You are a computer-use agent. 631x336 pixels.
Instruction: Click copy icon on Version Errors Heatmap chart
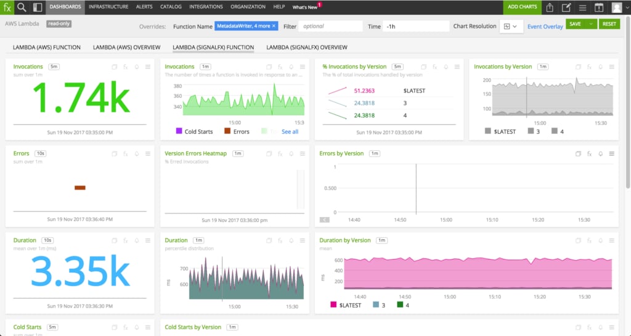coord(269,154)
